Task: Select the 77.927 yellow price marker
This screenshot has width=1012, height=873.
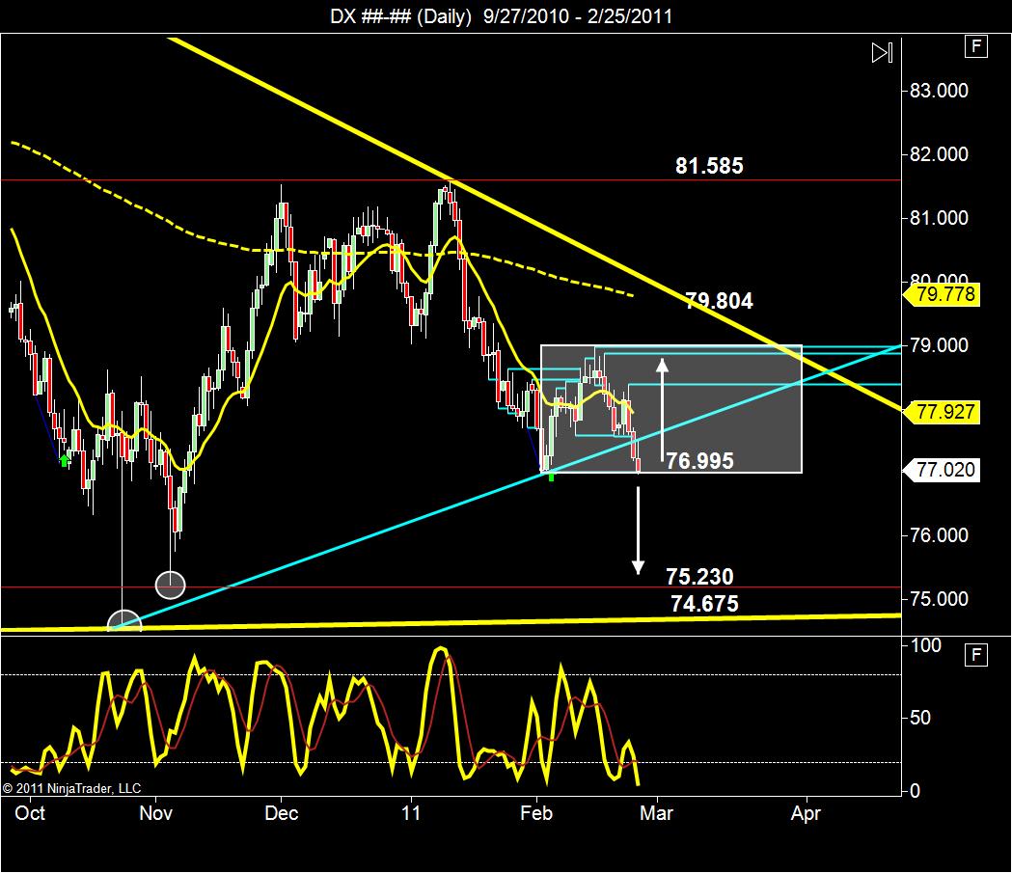Action: [x=942, y=412]
